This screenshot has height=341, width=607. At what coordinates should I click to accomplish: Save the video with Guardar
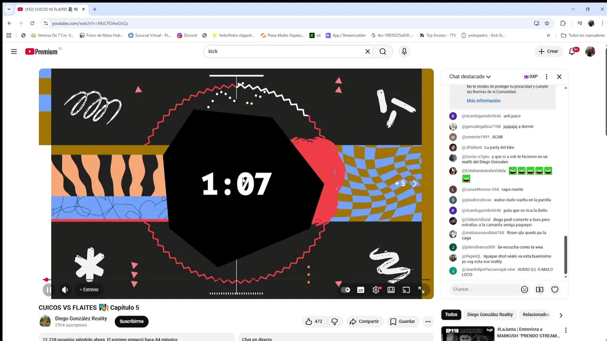tap(403, 322)
